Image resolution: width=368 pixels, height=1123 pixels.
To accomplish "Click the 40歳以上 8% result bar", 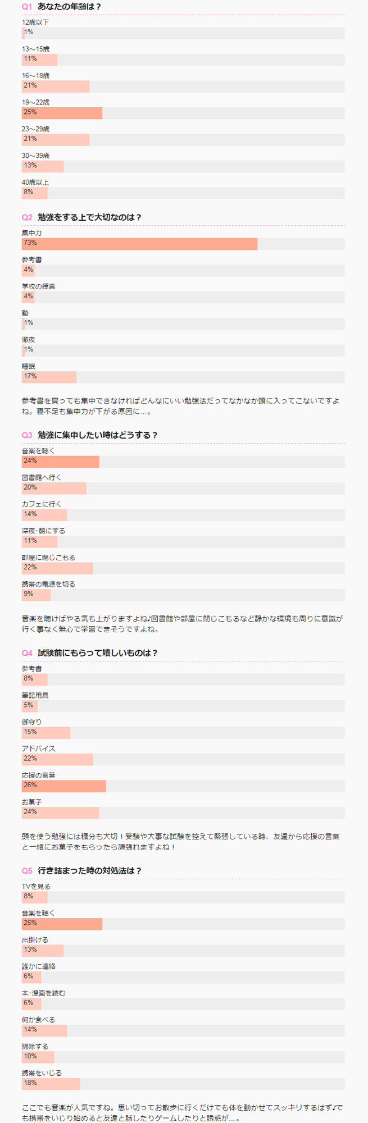I will (x=35, y=193).
